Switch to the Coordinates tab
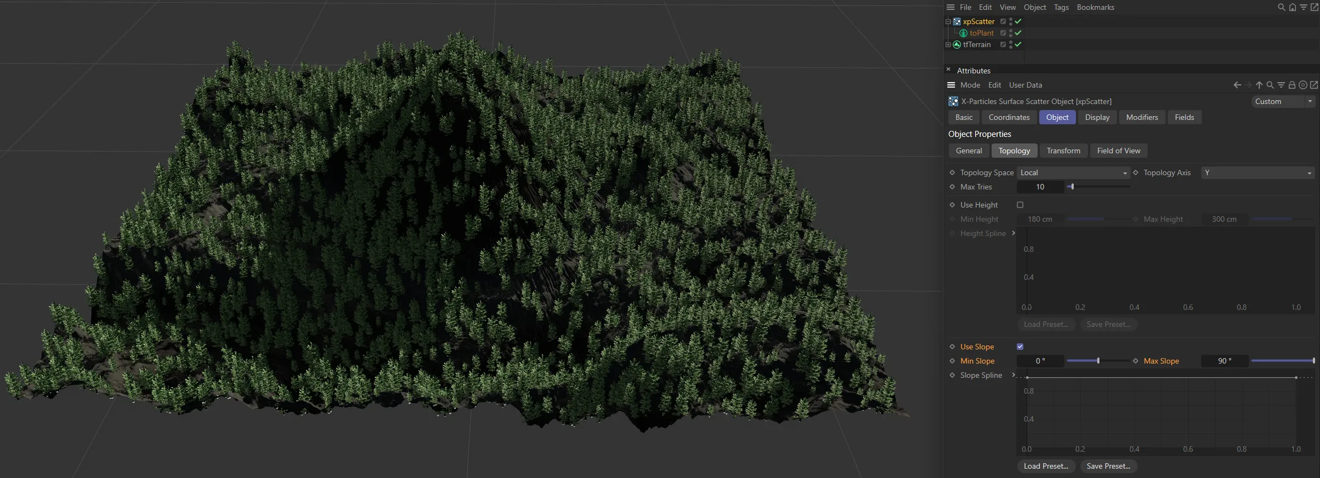1320x478 pixels. point(1009,117)
